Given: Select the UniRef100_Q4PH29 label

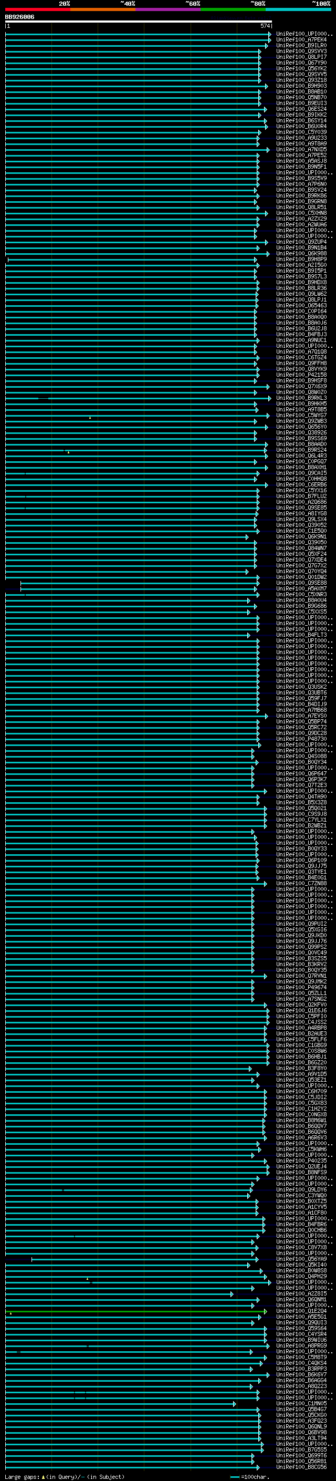Looking at the screenshot, I should click(301, 1276).
